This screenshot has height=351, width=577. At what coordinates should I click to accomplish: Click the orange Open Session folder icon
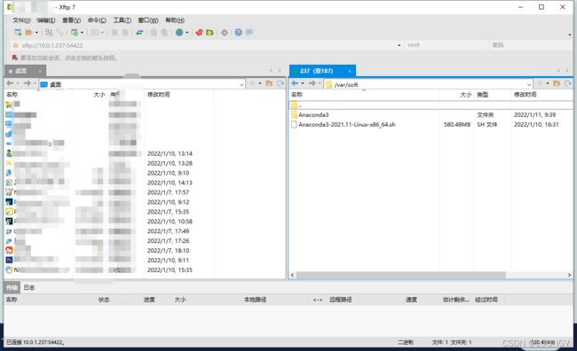tap(28, 32)
